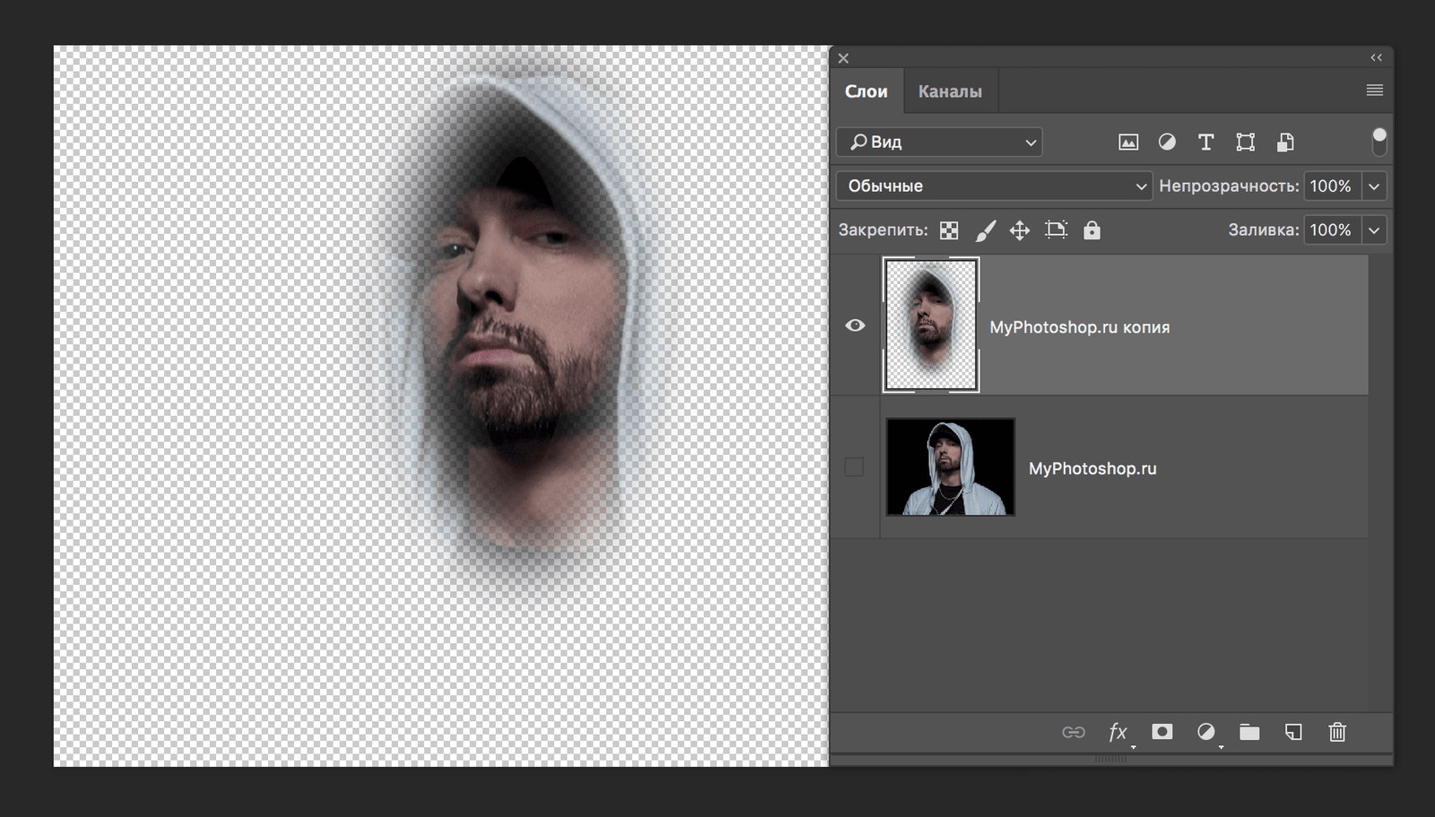Show the hidden MyPhotoshop.ru layer
The height and width of the screenshot is (817, 1435).
[855, 467]
